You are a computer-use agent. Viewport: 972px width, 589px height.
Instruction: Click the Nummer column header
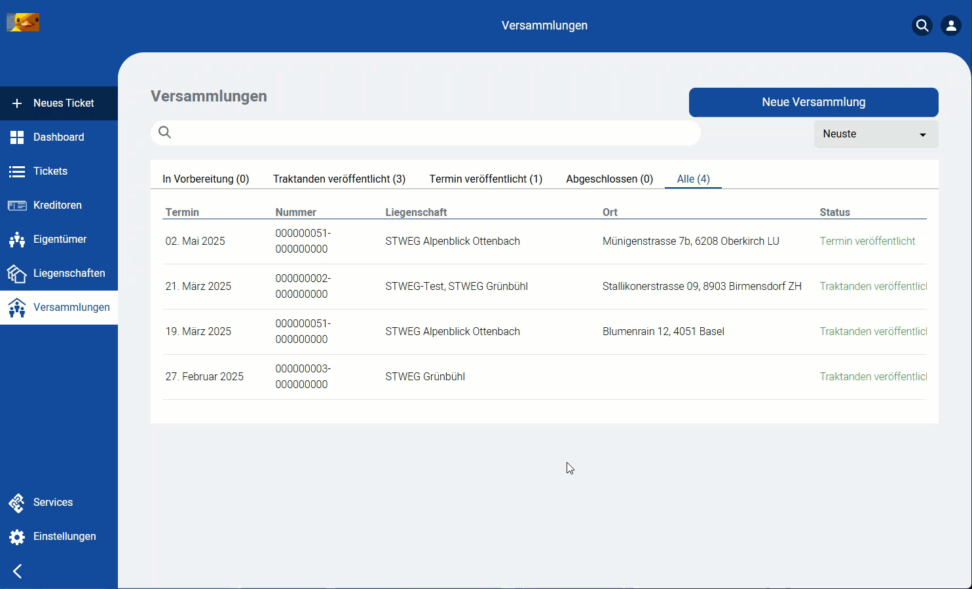pyautogui.click(x=295, y=212)
